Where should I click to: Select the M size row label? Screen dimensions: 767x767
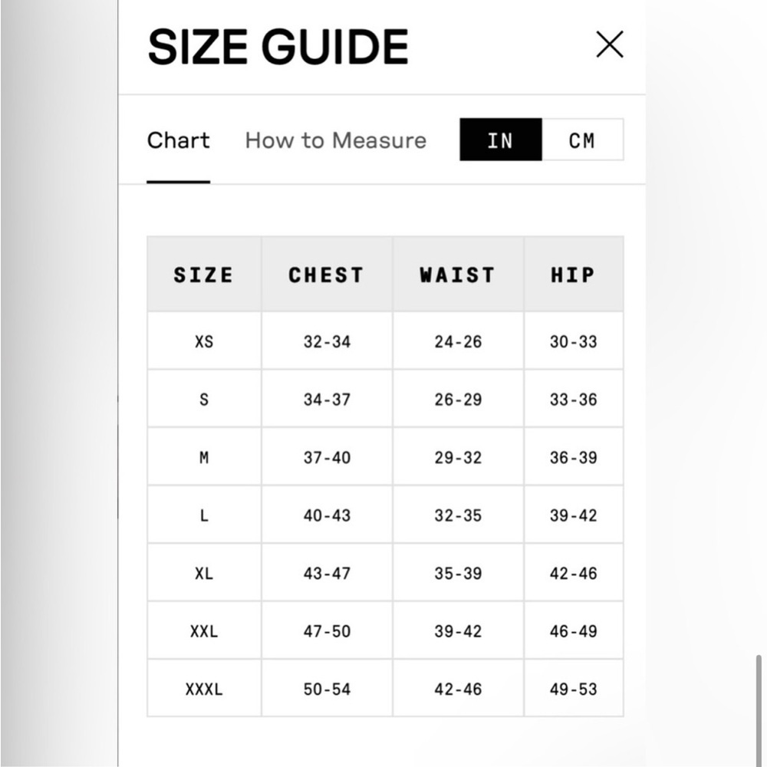(204, 457)
